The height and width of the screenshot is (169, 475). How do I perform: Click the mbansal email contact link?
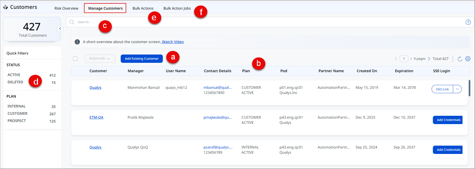click(217, 87)
